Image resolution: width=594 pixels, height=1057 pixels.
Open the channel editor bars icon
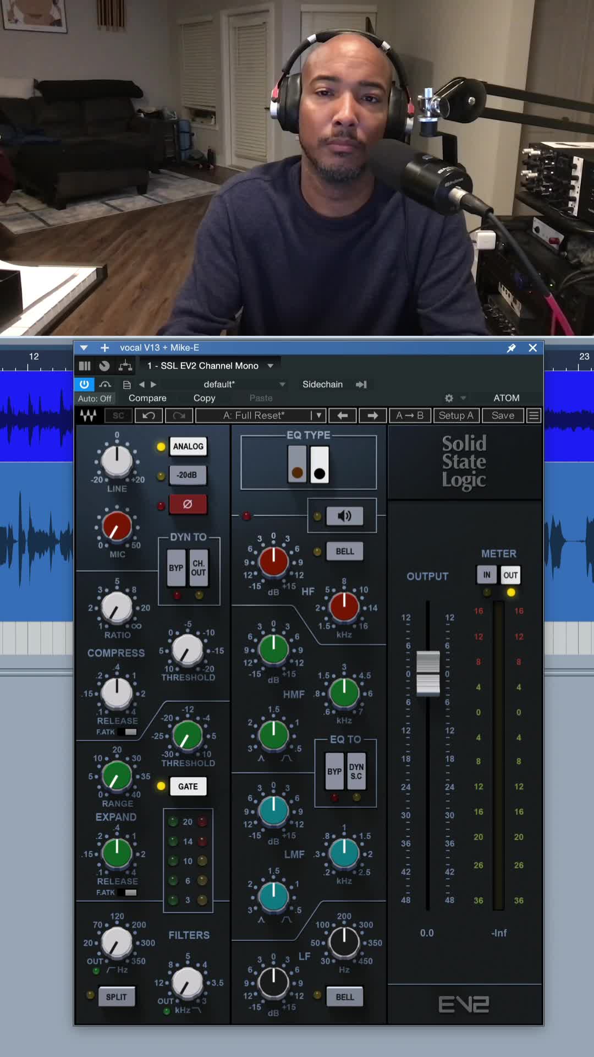(85, 366)
